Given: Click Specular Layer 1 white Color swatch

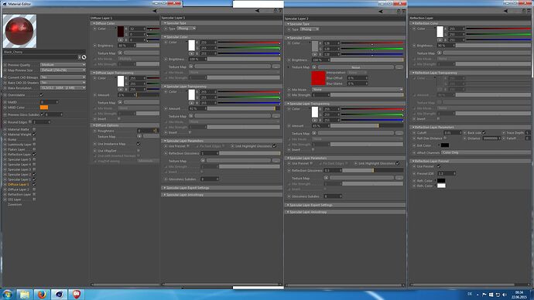Looking at the screenshot, I should click(x=191, y=46).
